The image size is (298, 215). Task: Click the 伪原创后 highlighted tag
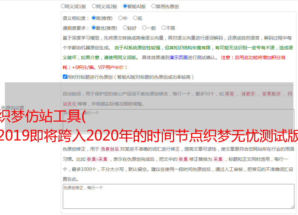pyautogui.click(x=110, y=149)
